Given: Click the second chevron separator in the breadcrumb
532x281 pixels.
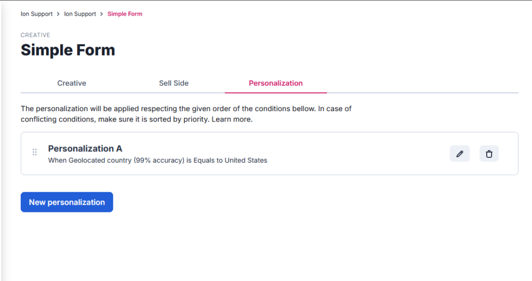Looking at the screenshot, I should point(102,14).
